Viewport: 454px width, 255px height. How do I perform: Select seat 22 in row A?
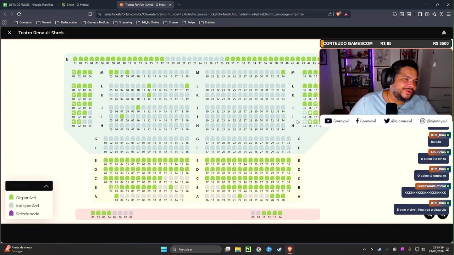(x=240, y=196)
